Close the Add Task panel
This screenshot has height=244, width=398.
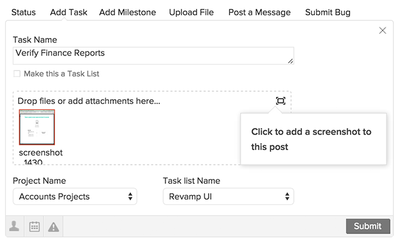coord(383,30)
